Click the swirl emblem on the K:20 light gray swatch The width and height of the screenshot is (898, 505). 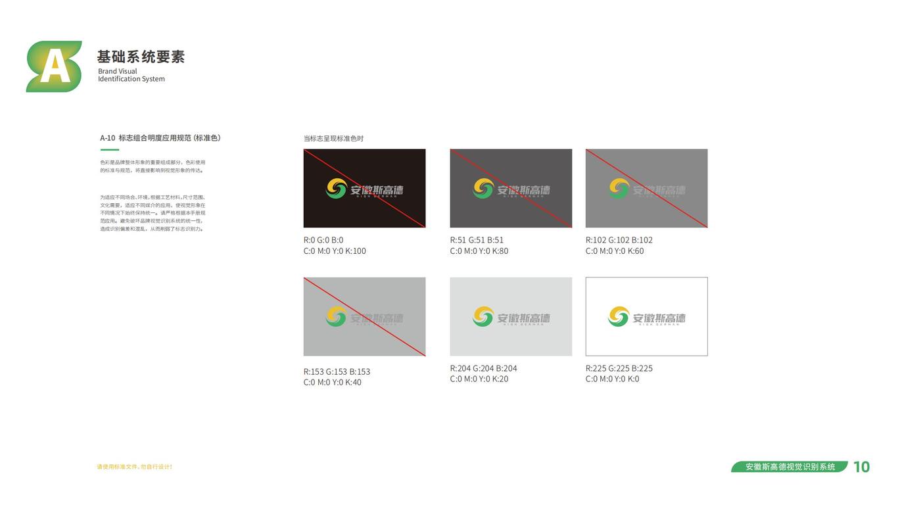(483, 317)
